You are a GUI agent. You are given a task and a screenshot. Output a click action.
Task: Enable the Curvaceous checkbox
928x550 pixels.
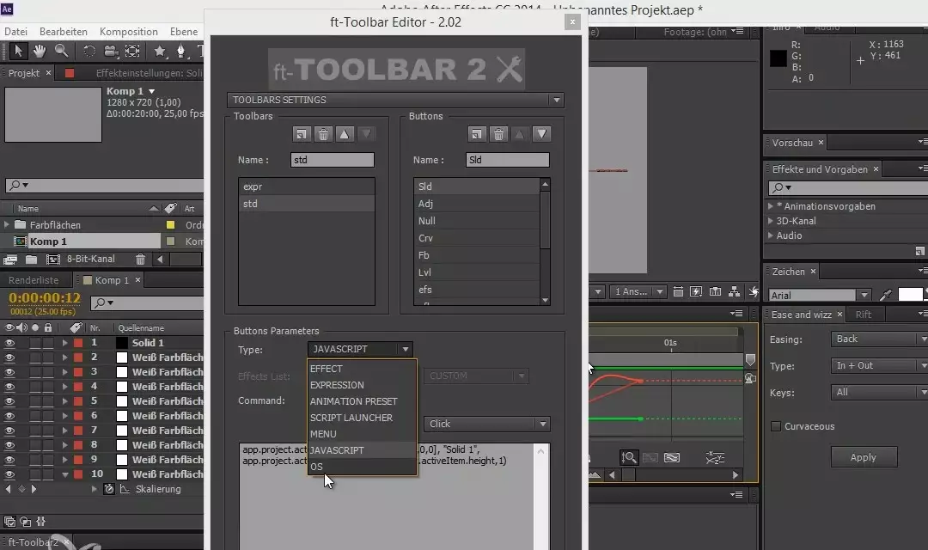(776, 426)
